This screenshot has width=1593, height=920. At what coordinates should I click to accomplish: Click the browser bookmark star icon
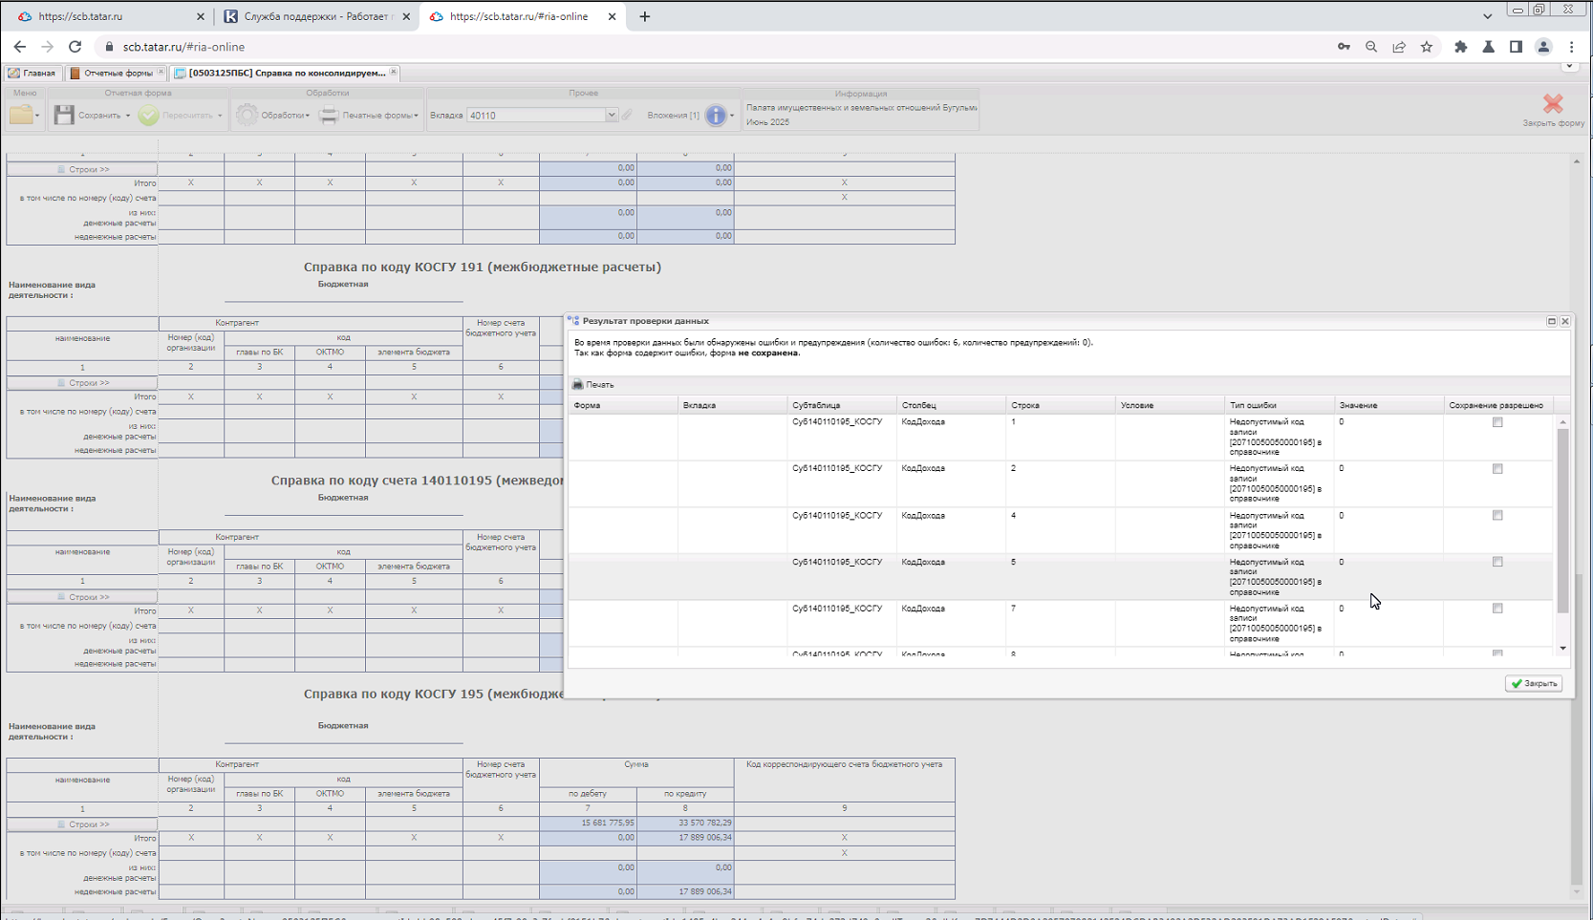(x=1427, y=47)
